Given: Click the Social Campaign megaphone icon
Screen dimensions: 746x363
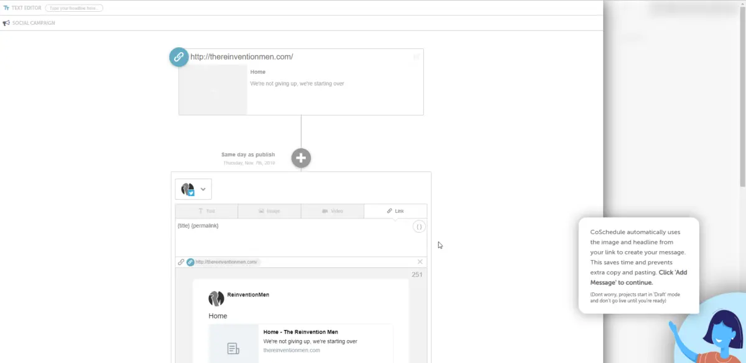Looking at the screenshot, I should (6, 23).
